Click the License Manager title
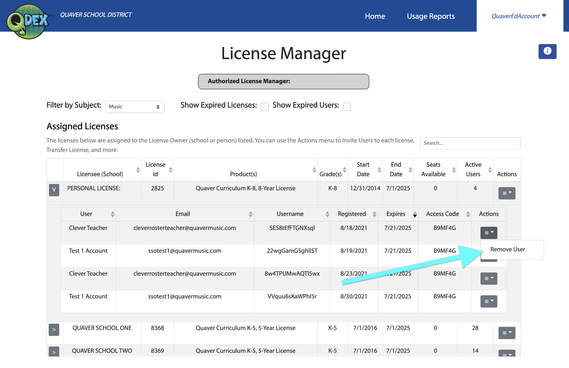The image size is (569, 368). point(284,53)
